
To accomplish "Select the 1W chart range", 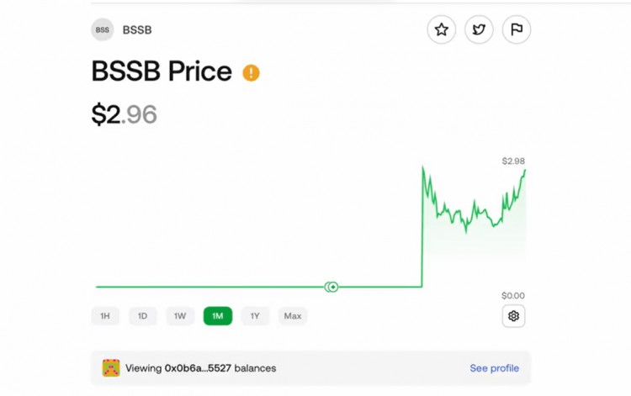I will point(180,316).
